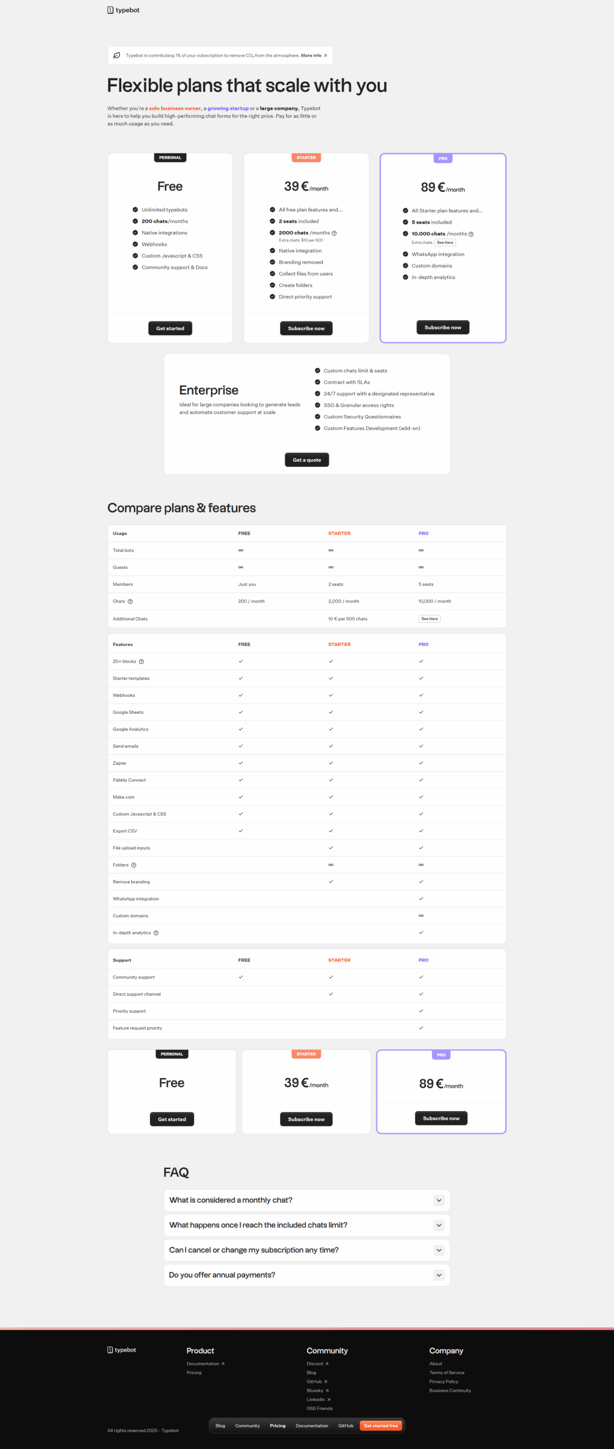
Task: Click the help icon beside Starter 2000 chats
Action: pyautogui.click(x=334, y=233)
